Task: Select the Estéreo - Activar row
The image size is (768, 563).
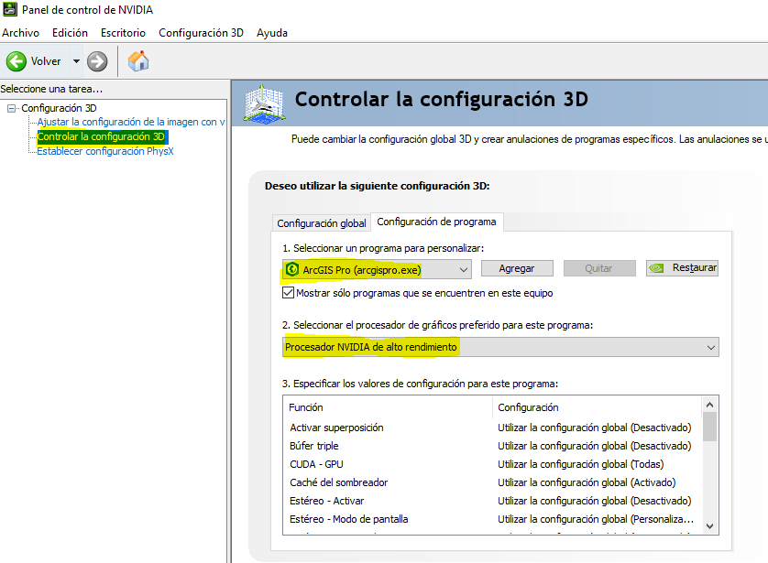Action: (492, 501)
